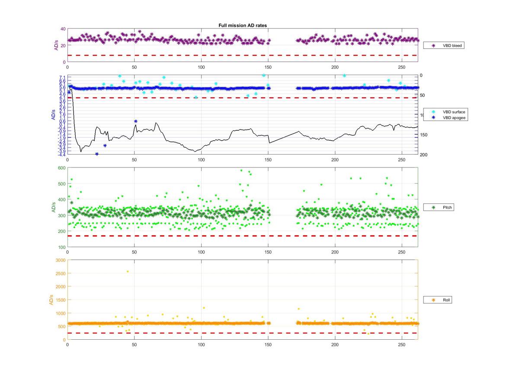Viewport: 519px width, 382px height.
Task: Click the blue 'AD/s' y-axis label
Action: [53, 115]
